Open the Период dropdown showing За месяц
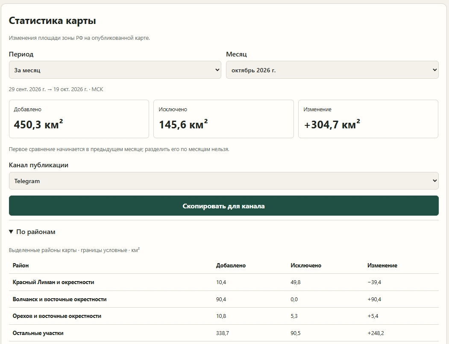Screen dimensions: 449x344 [115, 70]
